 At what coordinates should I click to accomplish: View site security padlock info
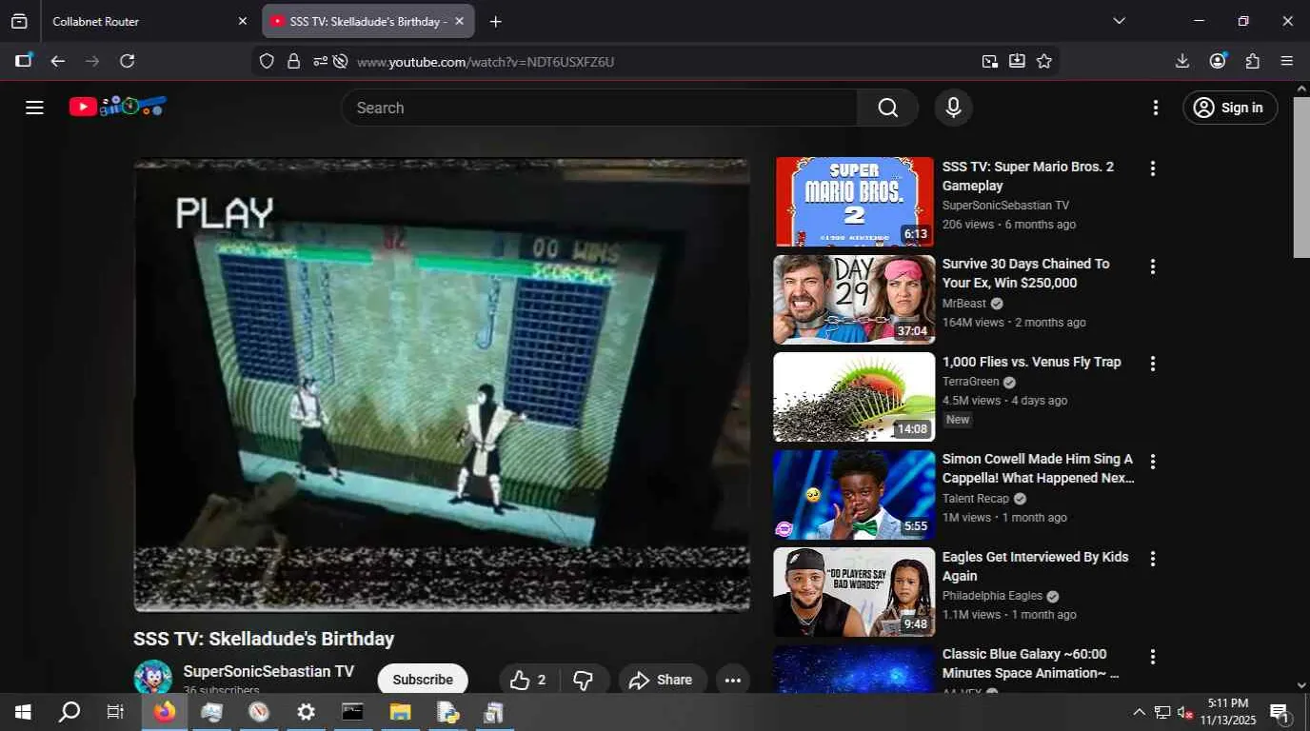[x=293, y=61]
